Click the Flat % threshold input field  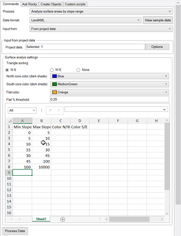tap(109, 100)
